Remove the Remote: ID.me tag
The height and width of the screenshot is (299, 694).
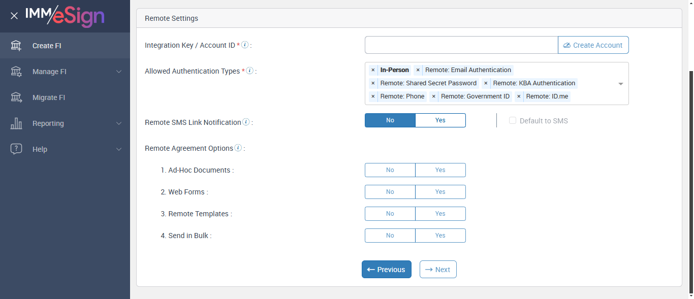[519, 96]
